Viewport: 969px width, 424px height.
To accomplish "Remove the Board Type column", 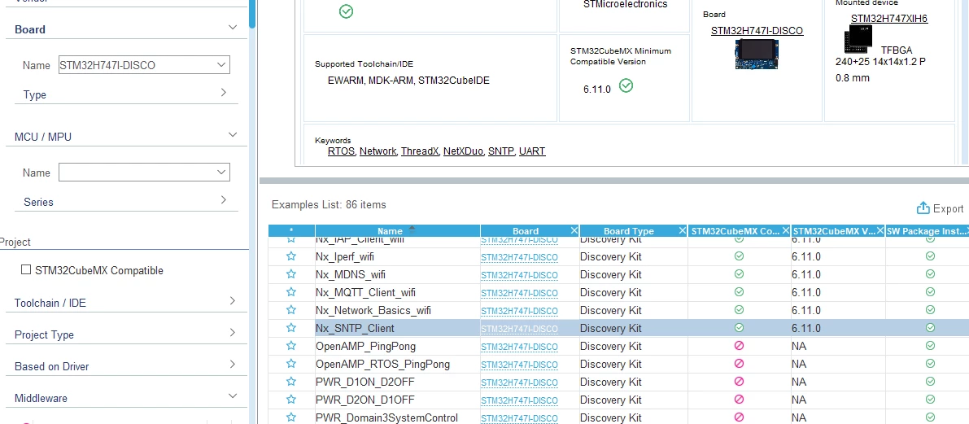I will point(683,230).
